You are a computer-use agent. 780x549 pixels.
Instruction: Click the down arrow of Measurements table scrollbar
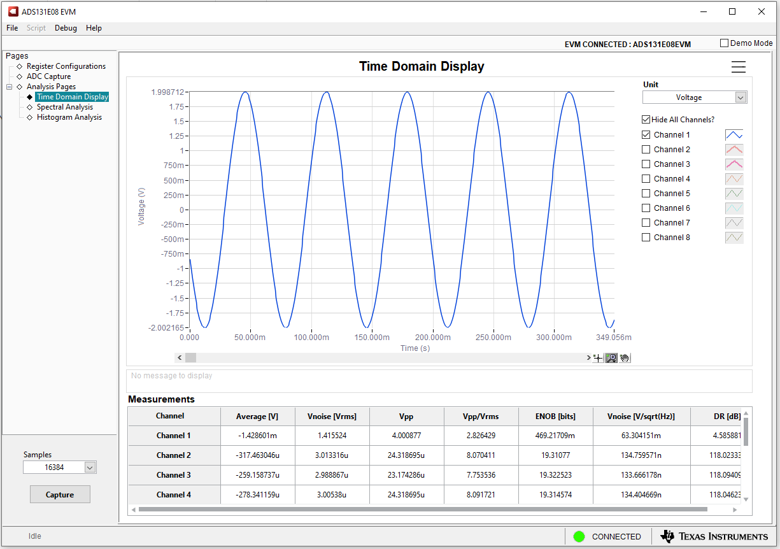pyautogui.click(x=746, y=499)
